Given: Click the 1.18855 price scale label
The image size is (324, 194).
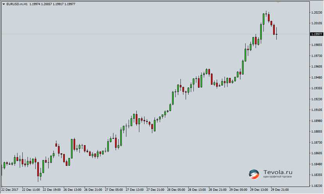Looking at the screenshot, I should pyautogui.click(x=316, y=131).
